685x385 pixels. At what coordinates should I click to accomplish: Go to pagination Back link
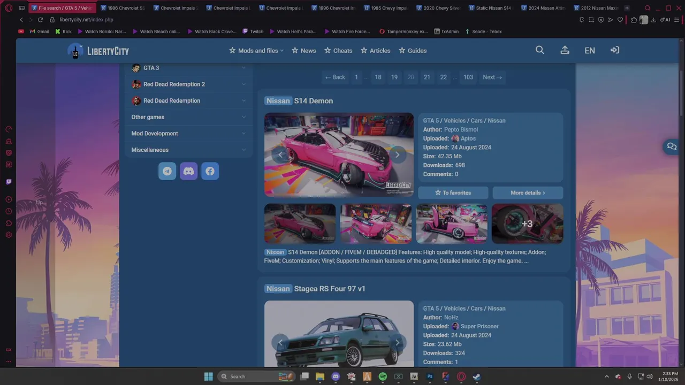tap(335, 77)
